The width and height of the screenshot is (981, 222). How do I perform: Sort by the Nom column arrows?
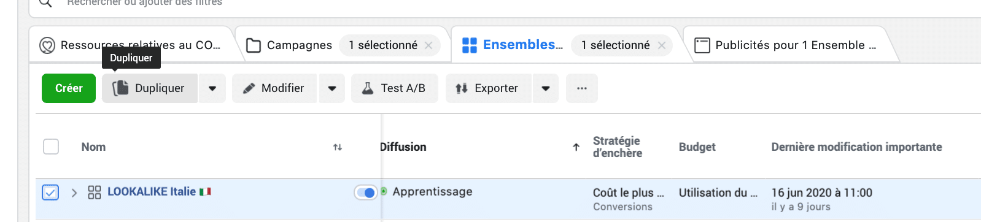click(x=338, y=147)
